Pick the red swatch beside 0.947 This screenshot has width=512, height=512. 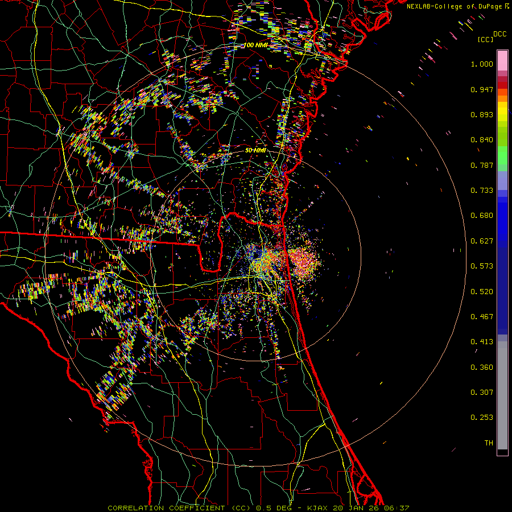502,85
